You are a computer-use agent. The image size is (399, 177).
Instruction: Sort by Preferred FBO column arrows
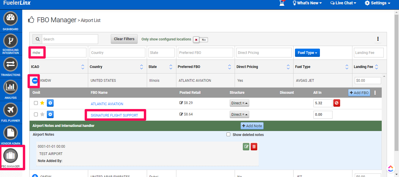(x=229, y=67)
